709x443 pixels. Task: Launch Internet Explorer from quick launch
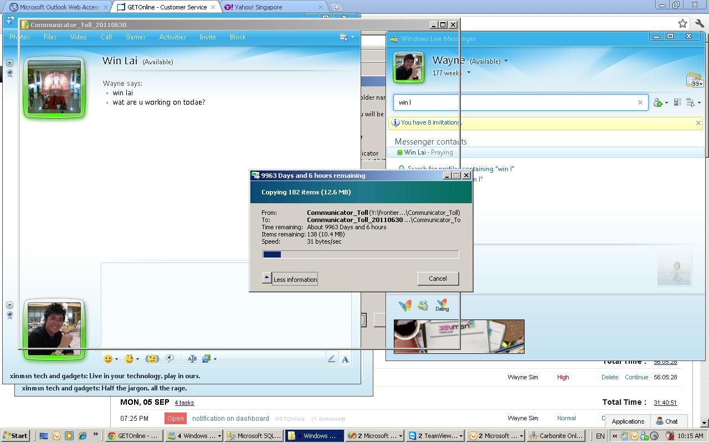pos(83,436)
